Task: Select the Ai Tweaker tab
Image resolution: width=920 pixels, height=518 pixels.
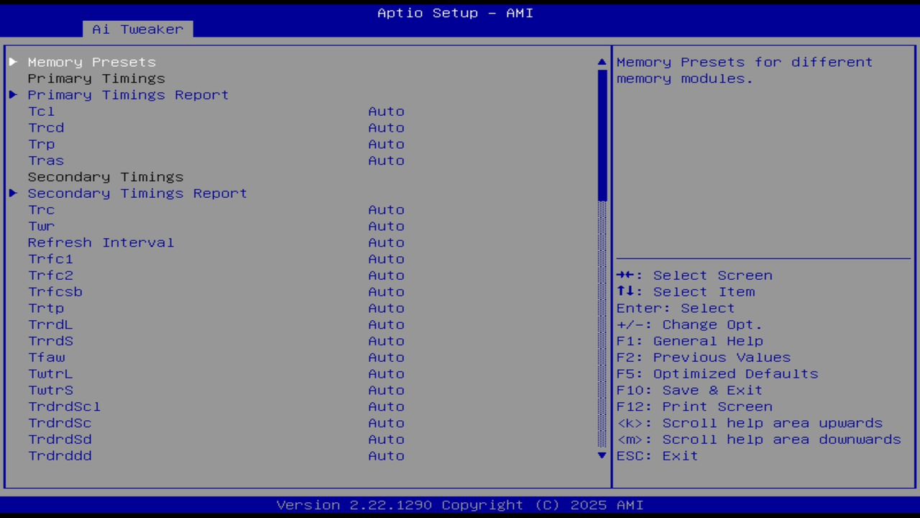Action: [x=137, y=29]
